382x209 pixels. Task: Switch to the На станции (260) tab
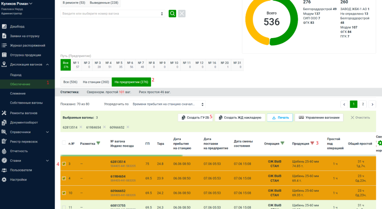[x=95, y=82]
